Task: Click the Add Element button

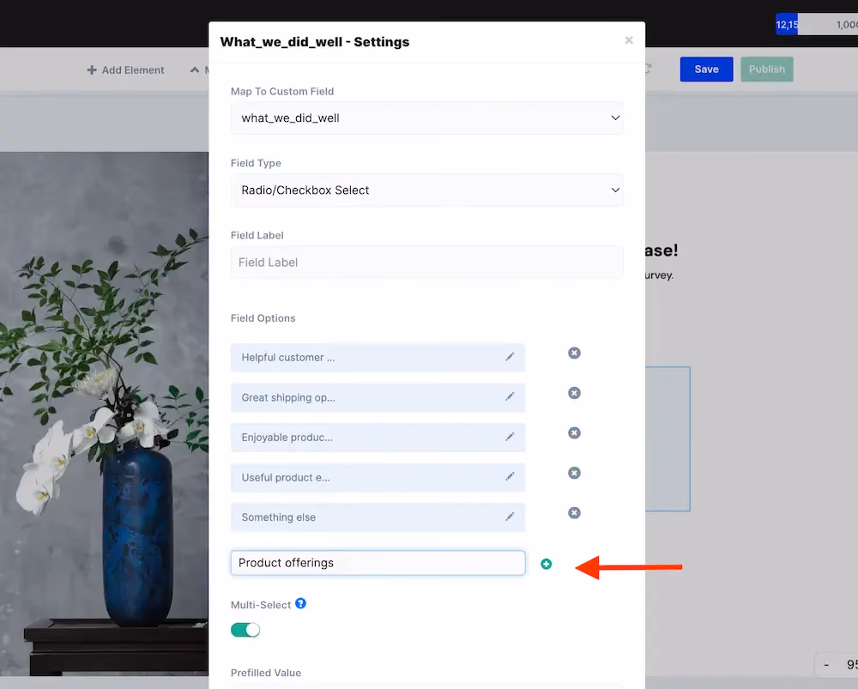Action: [126, 70]
